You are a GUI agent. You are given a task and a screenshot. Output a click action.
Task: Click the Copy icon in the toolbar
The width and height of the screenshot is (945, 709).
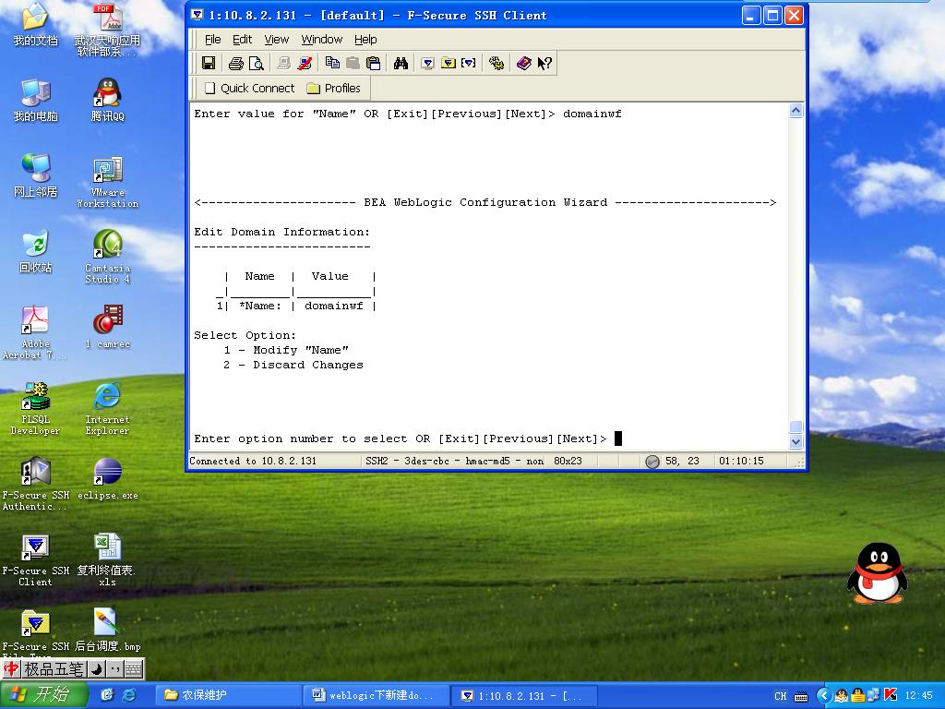click(x=332, y=64)
